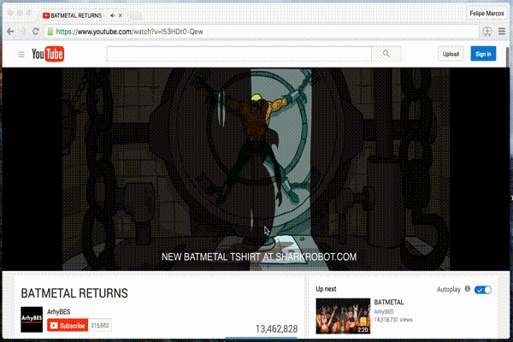Click the 13,462,828 view count
Screen dimensions: 513x342
(276, 329)
